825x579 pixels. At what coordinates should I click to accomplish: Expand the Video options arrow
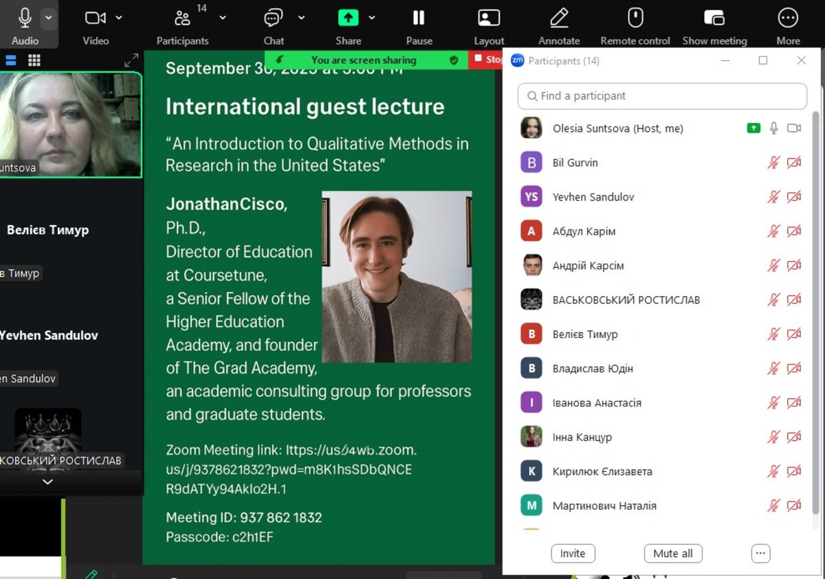pyautogui.click(x=119, y=18)
